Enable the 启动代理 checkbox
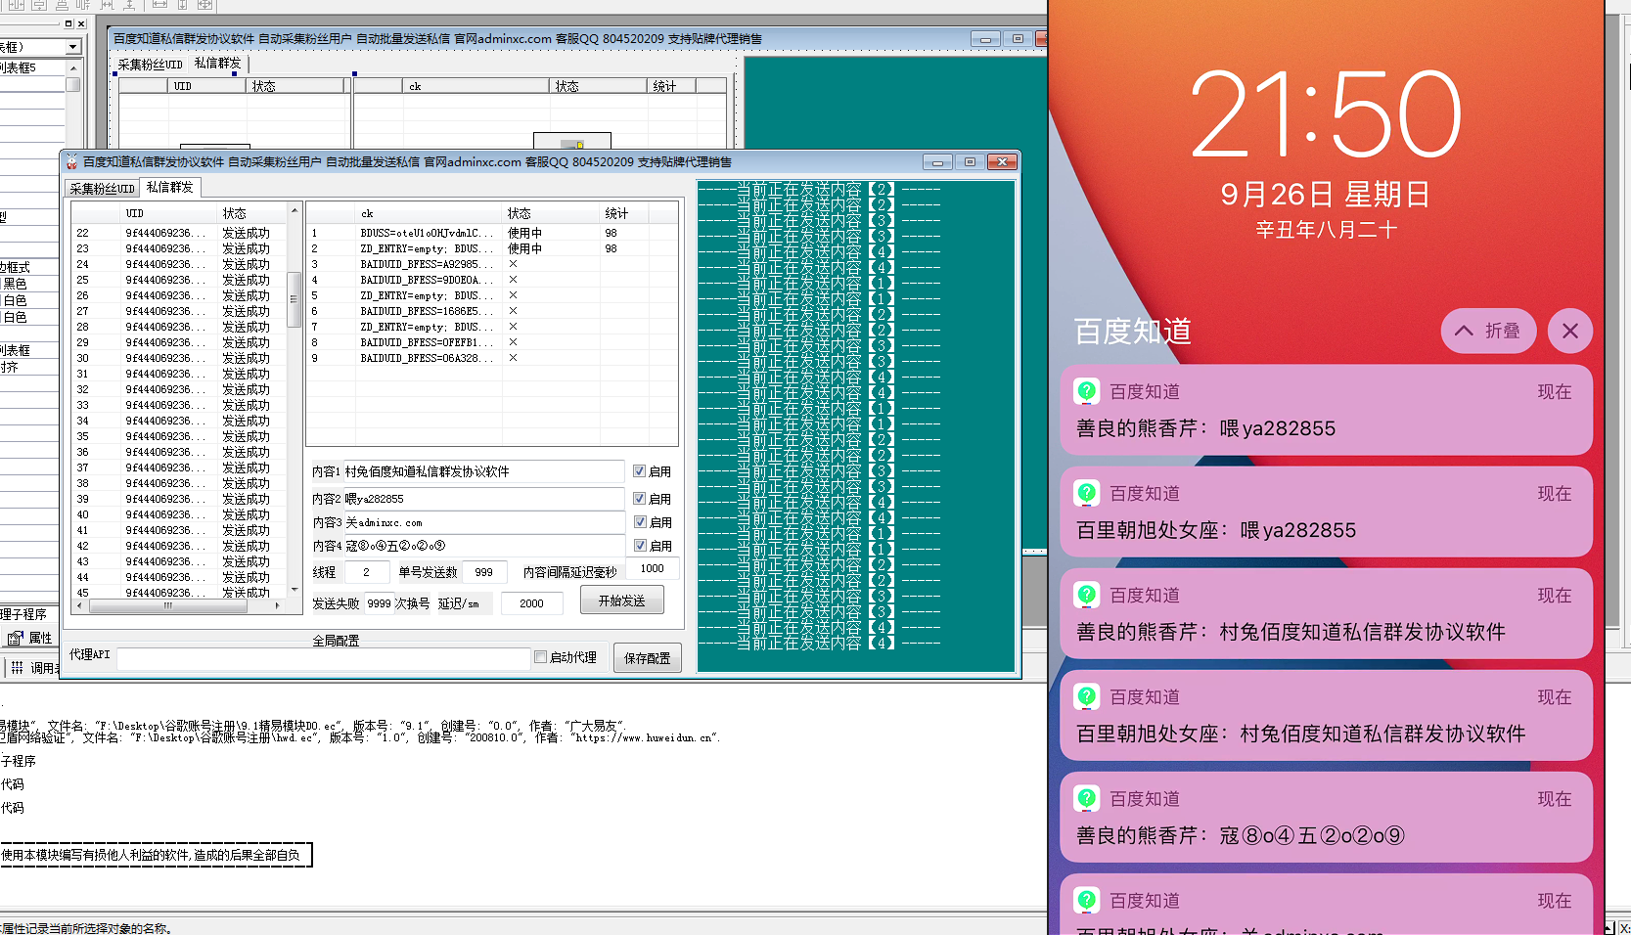1631x935 pixels. click(x=540, y=657)
